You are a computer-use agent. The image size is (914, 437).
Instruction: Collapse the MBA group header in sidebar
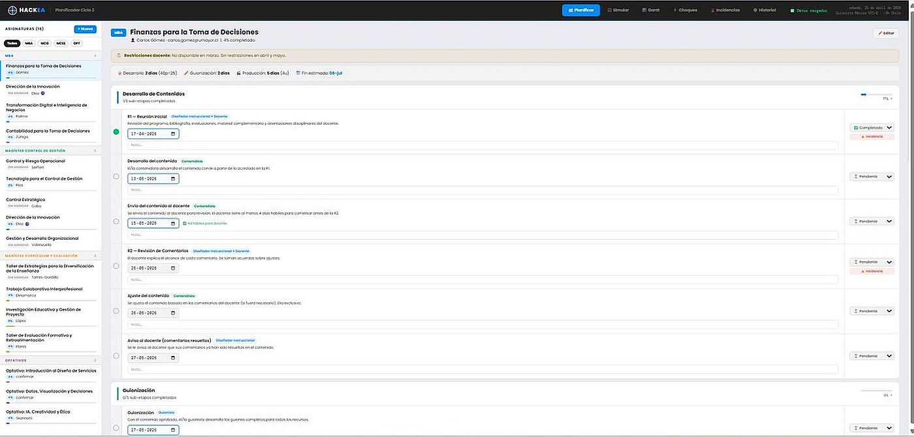pos(50,56)
